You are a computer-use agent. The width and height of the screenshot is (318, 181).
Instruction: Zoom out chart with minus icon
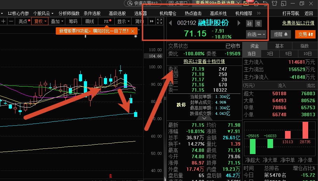pyautogui.click(x=11, y=21)
